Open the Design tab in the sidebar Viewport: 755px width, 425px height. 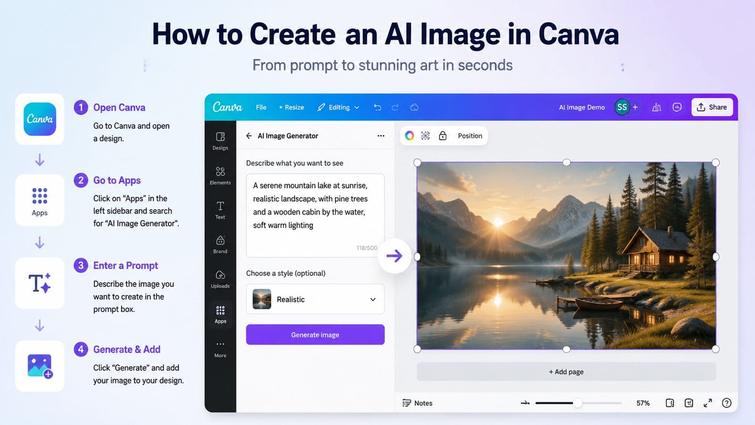click(220, 141)
